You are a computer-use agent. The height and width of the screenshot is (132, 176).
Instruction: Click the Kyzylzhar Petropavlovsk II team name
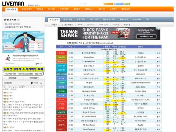141,83
